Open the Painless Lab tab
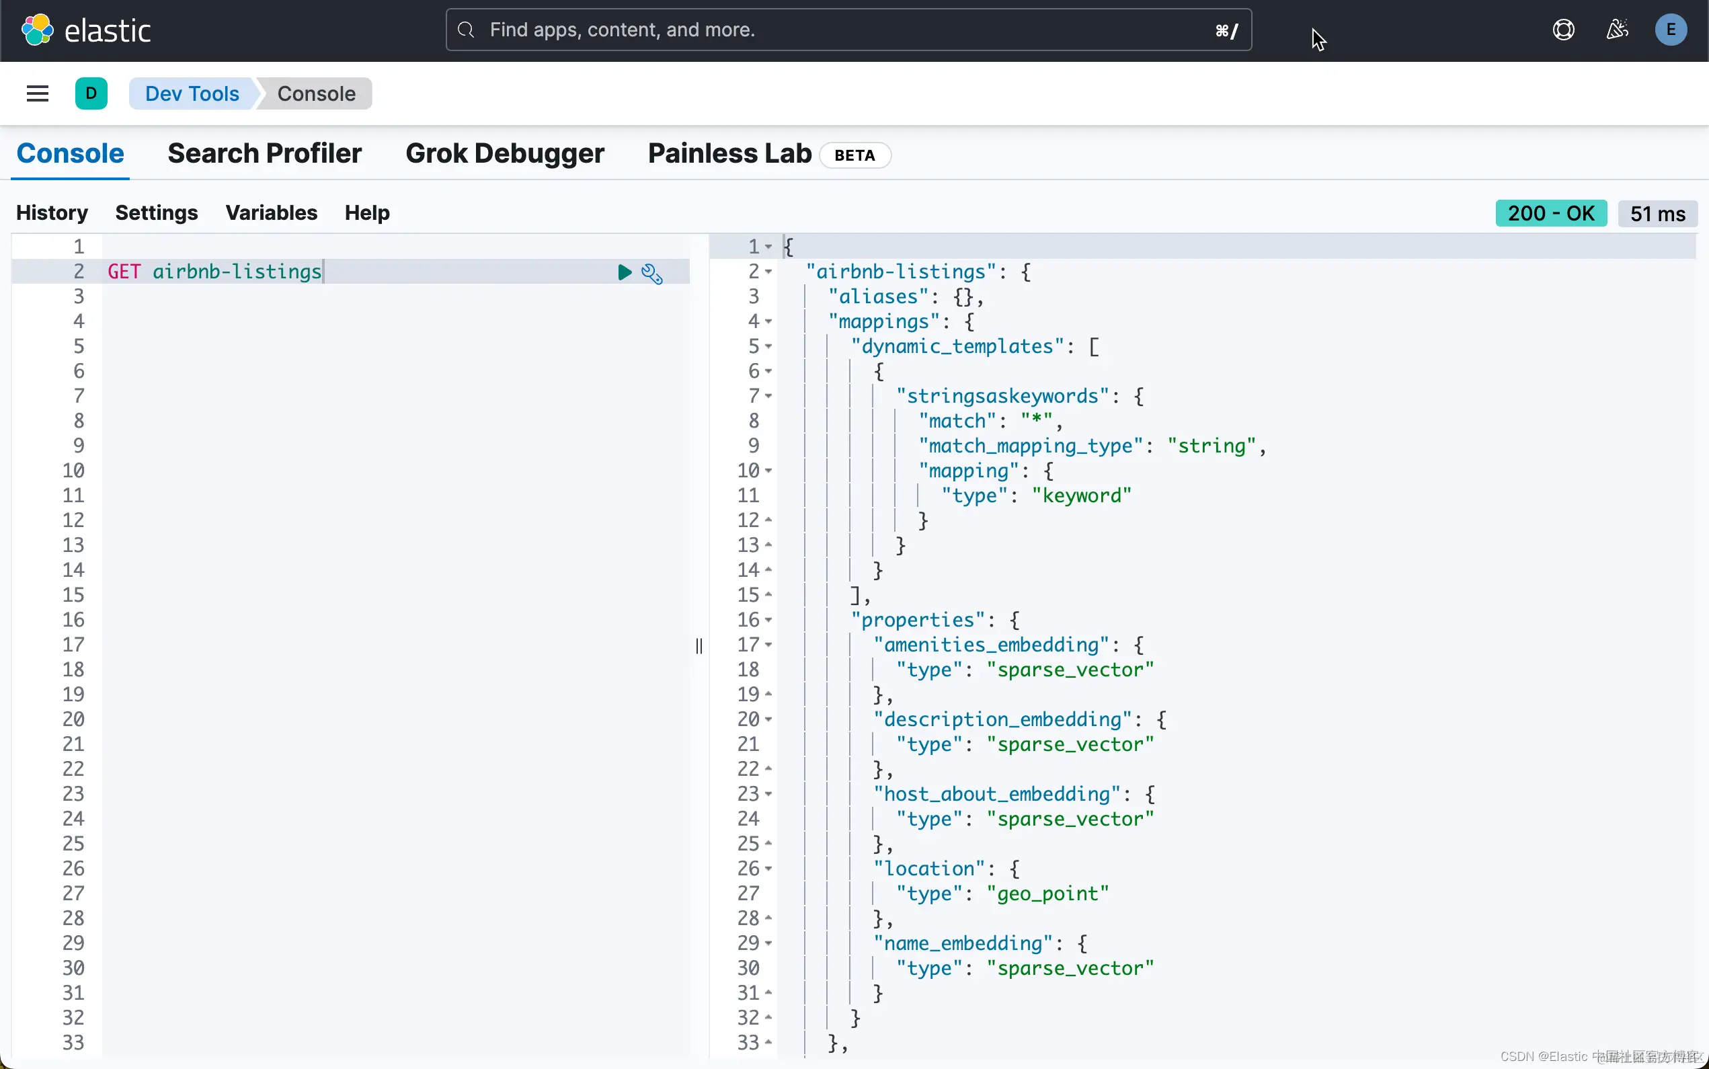1709x1069 pixels. pyautogui.click(x=729, y=153)
